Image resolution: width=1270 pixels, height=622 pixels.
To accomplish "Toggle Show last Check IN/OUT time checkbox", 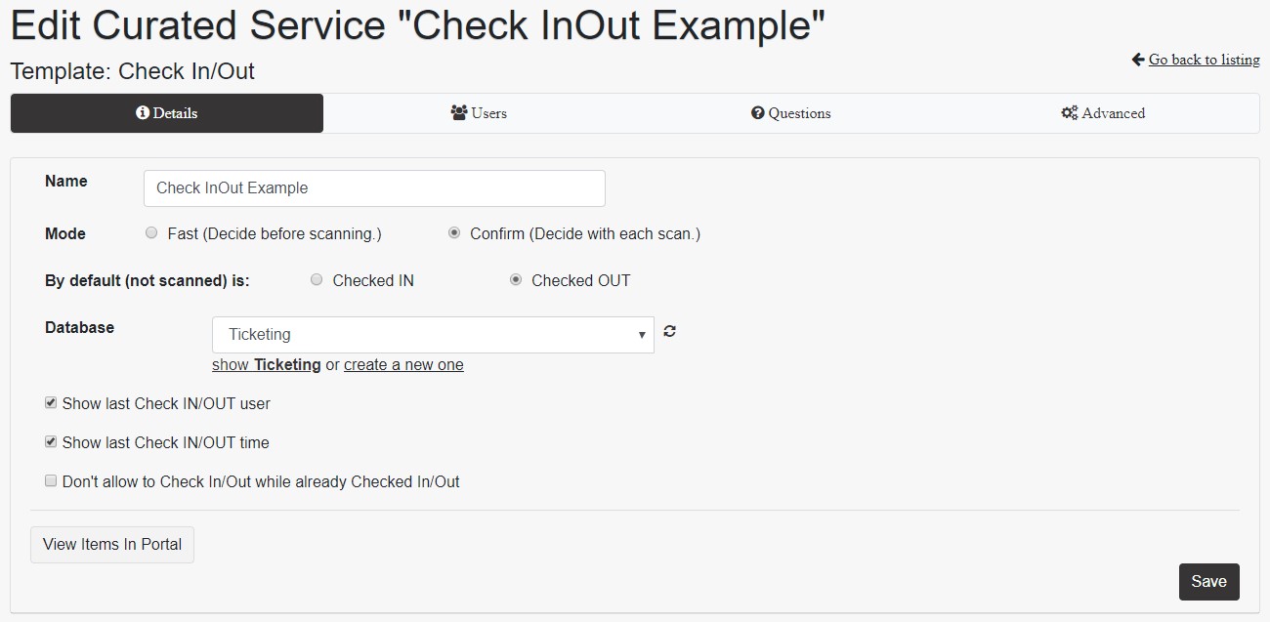I will [x=51, y=441].
